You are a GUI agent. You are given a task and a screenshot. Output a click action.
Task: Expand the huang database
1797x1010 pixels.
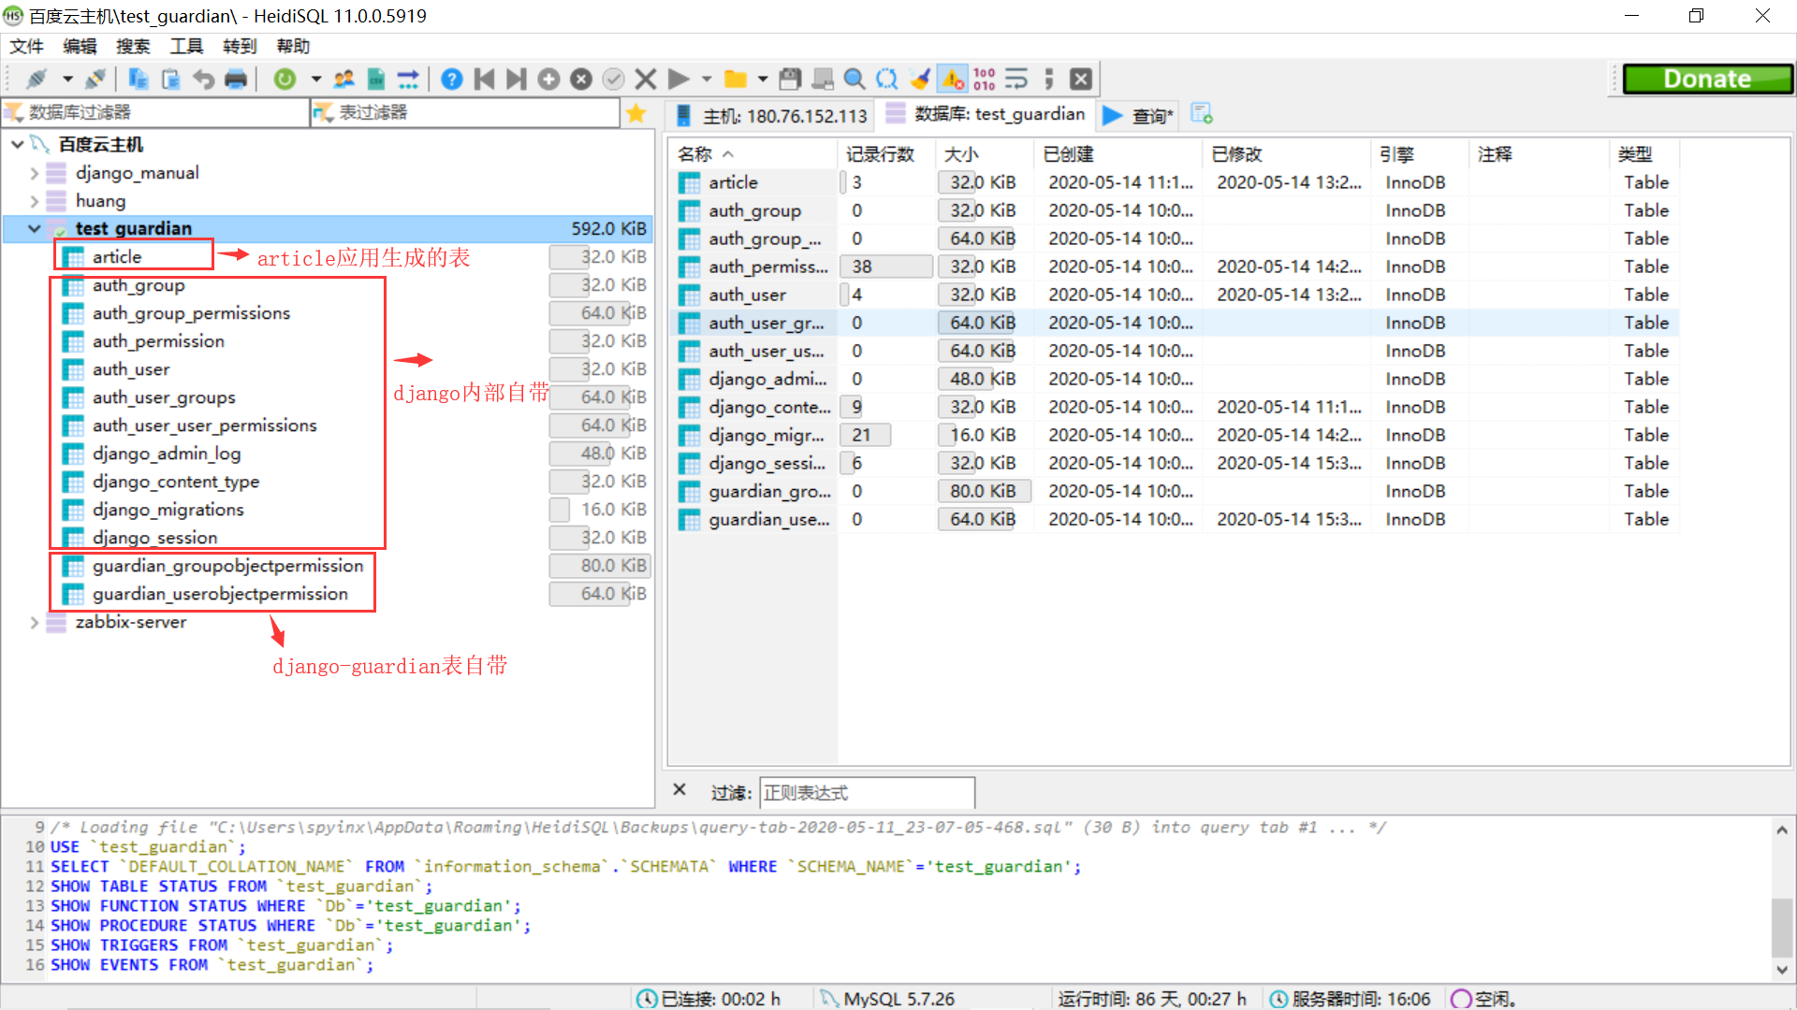(35, 201)
